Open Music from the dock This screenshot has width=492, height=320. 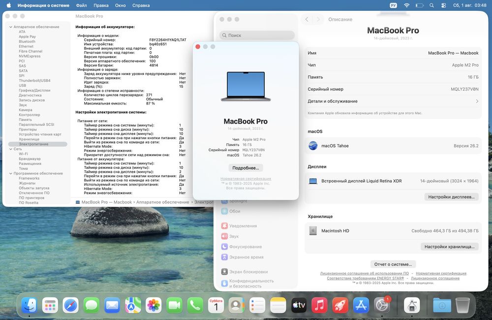click(x=319, y=305)
